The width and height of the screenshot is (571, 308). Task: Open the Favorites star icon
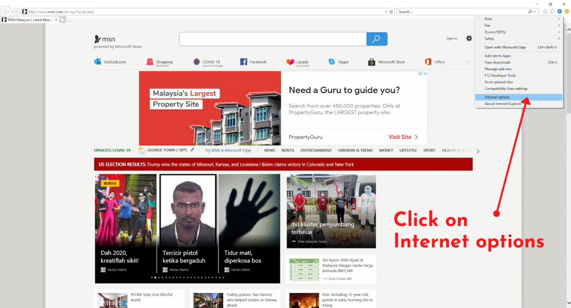click(x=552, y=11)
